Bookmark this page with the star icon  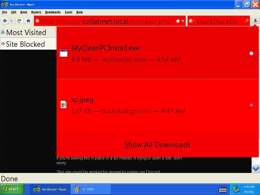tap(178, 21)
